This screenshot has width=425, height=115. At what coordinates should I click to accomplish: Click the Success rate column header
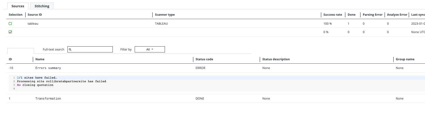click(x=332, y=15)
